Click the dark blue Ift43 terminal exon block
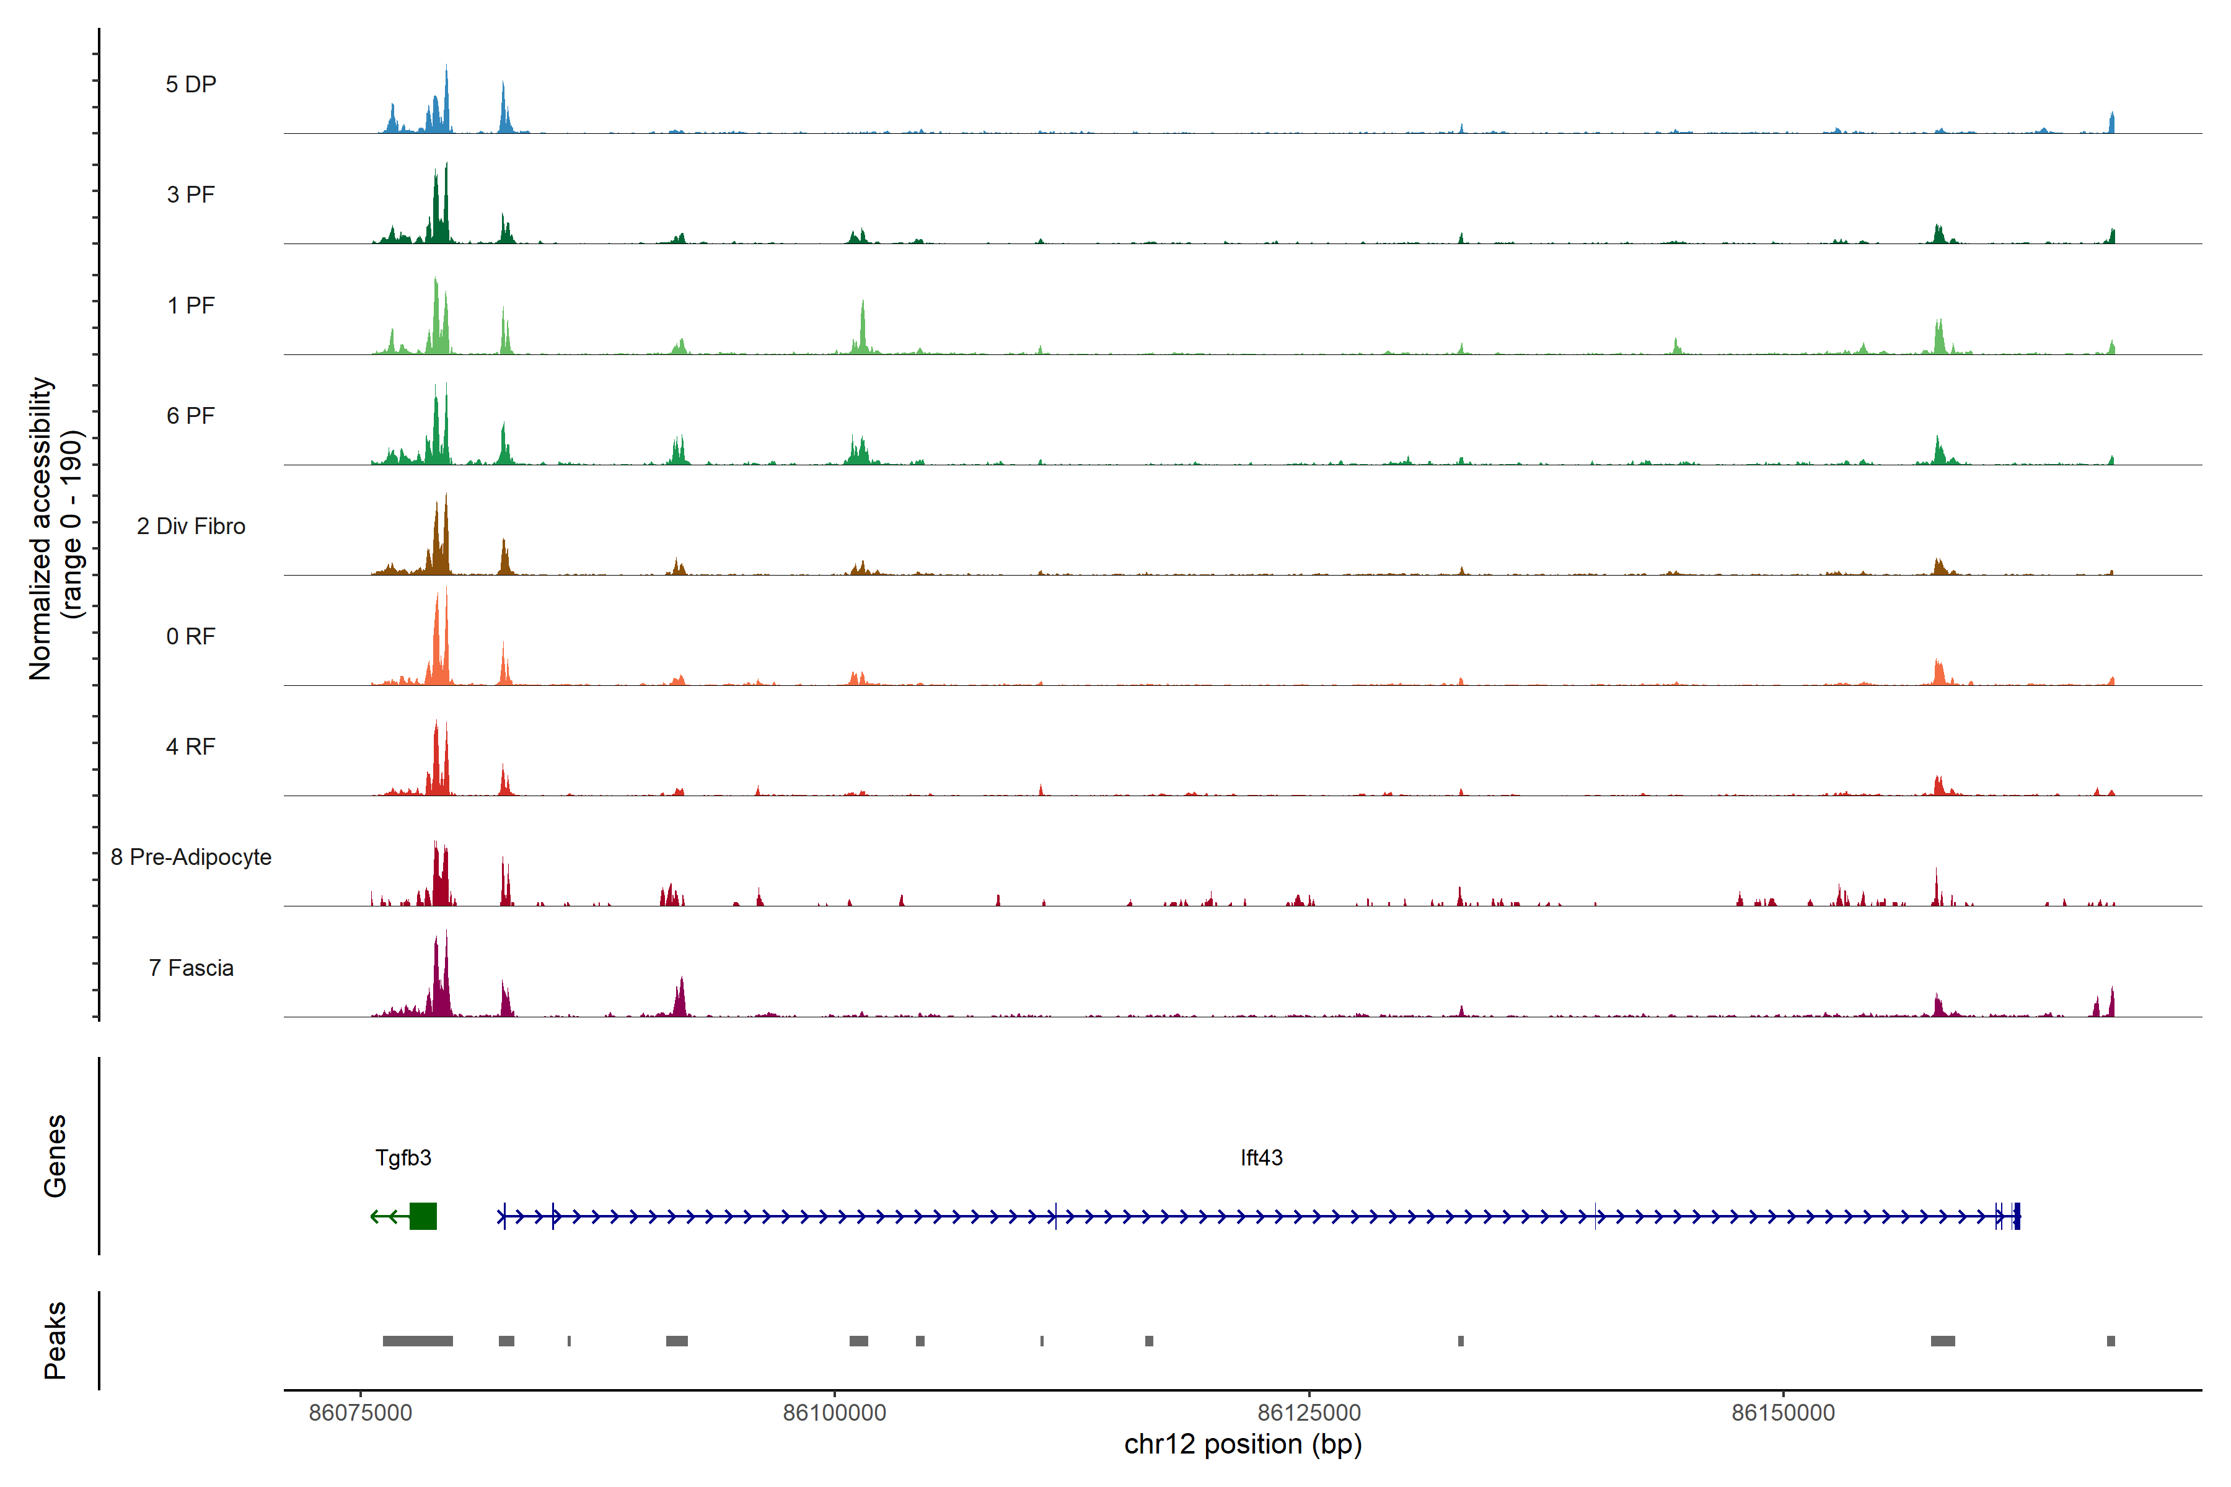The height and width of the screenshot is (1487, 2231). point(2017,1216)
